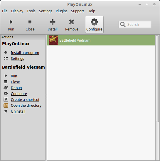Click gear icon beside sidebar Configure link
This screenshot has height=161, width=160.
click(x=6, y=94)
